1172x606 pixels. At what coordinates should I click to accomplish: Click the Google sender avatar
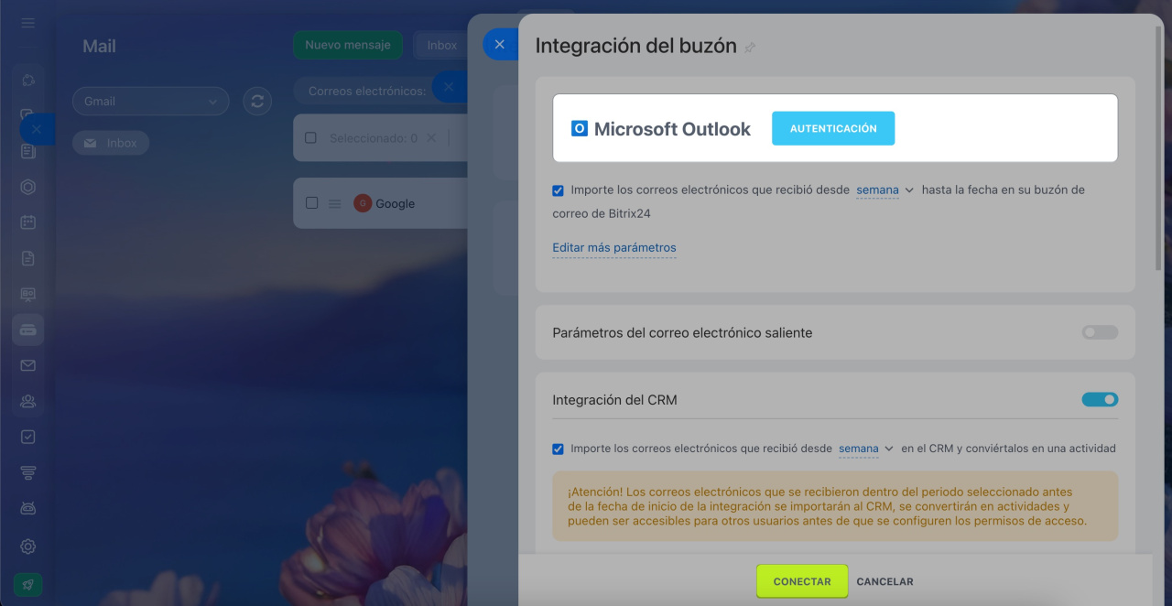click(x=363, y=203)
